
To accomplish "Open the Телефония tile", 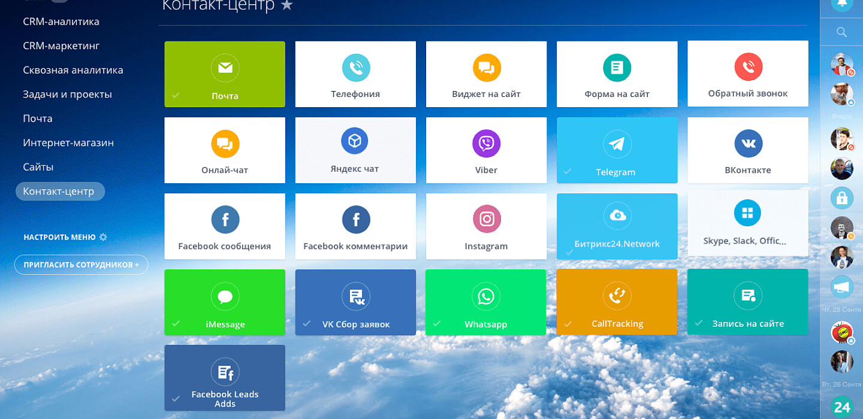I will (x=355, y=74).
